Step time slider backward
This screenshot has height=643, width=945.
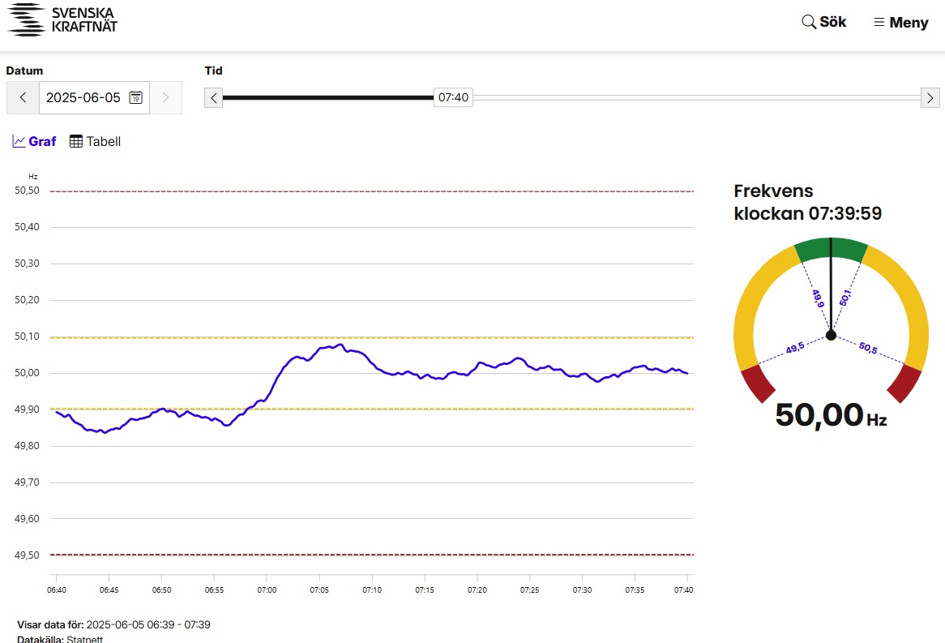(x=213, y=98)
